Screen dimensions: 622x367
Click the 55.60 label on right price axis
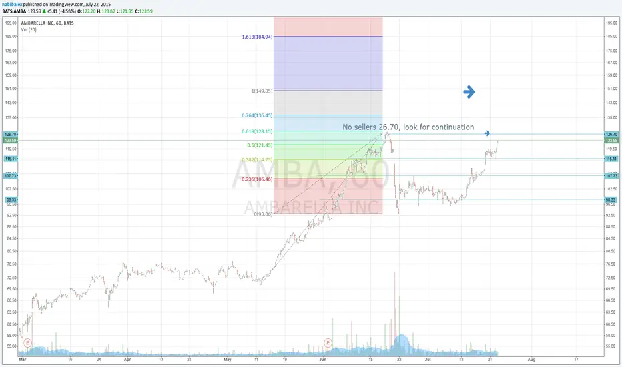(611, 346)
